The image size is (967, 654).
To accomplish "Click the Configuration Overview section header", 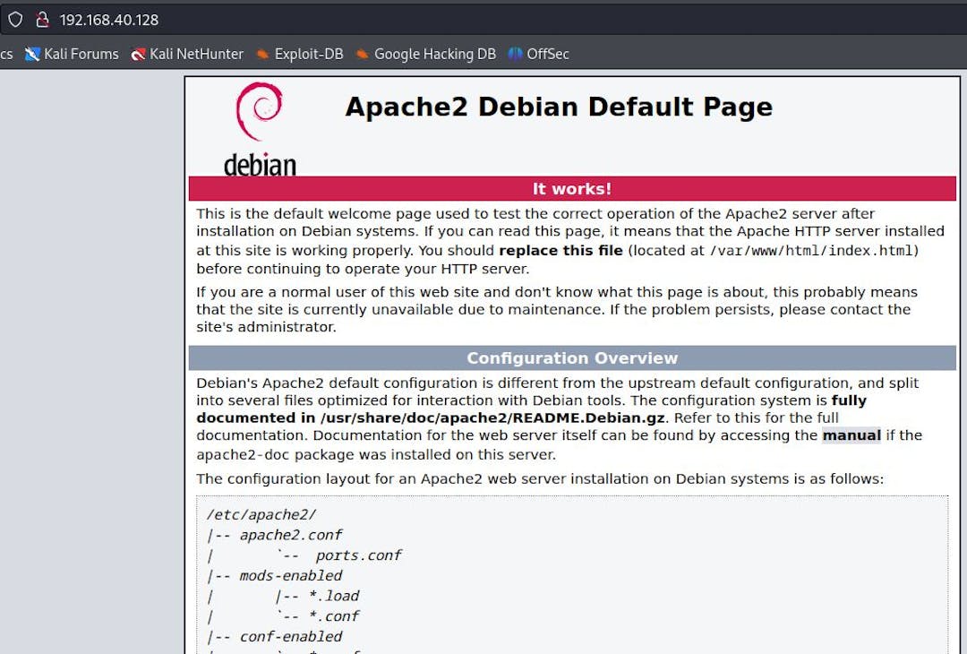I will [x=572, y=358].
